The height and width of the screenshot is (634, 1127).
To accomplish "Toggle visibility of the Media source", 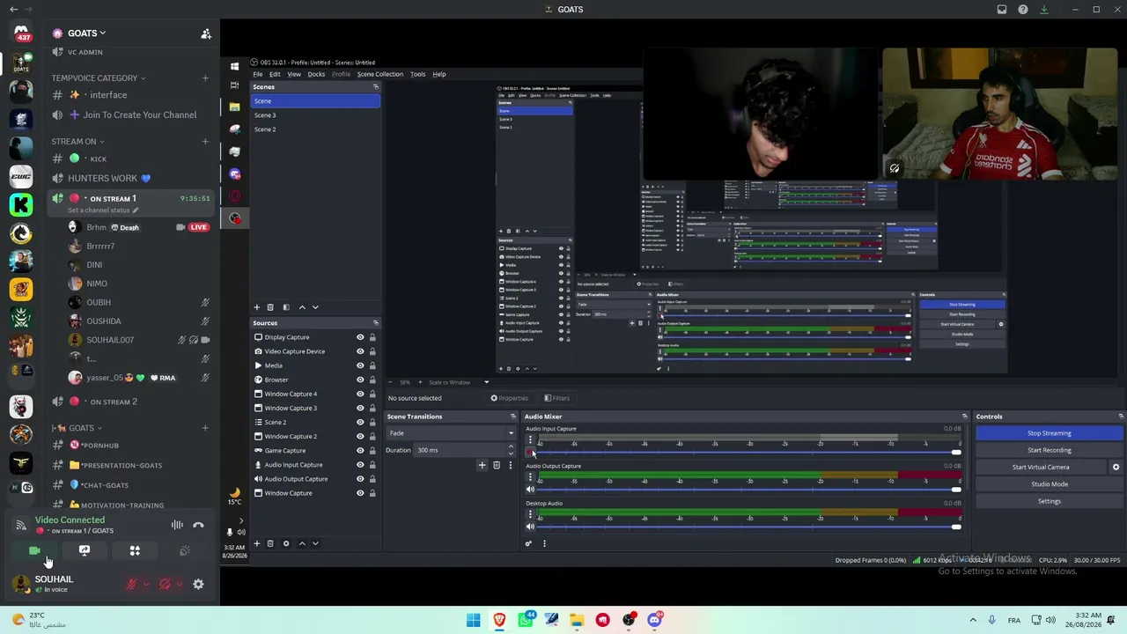I will (x=360, y=365).
